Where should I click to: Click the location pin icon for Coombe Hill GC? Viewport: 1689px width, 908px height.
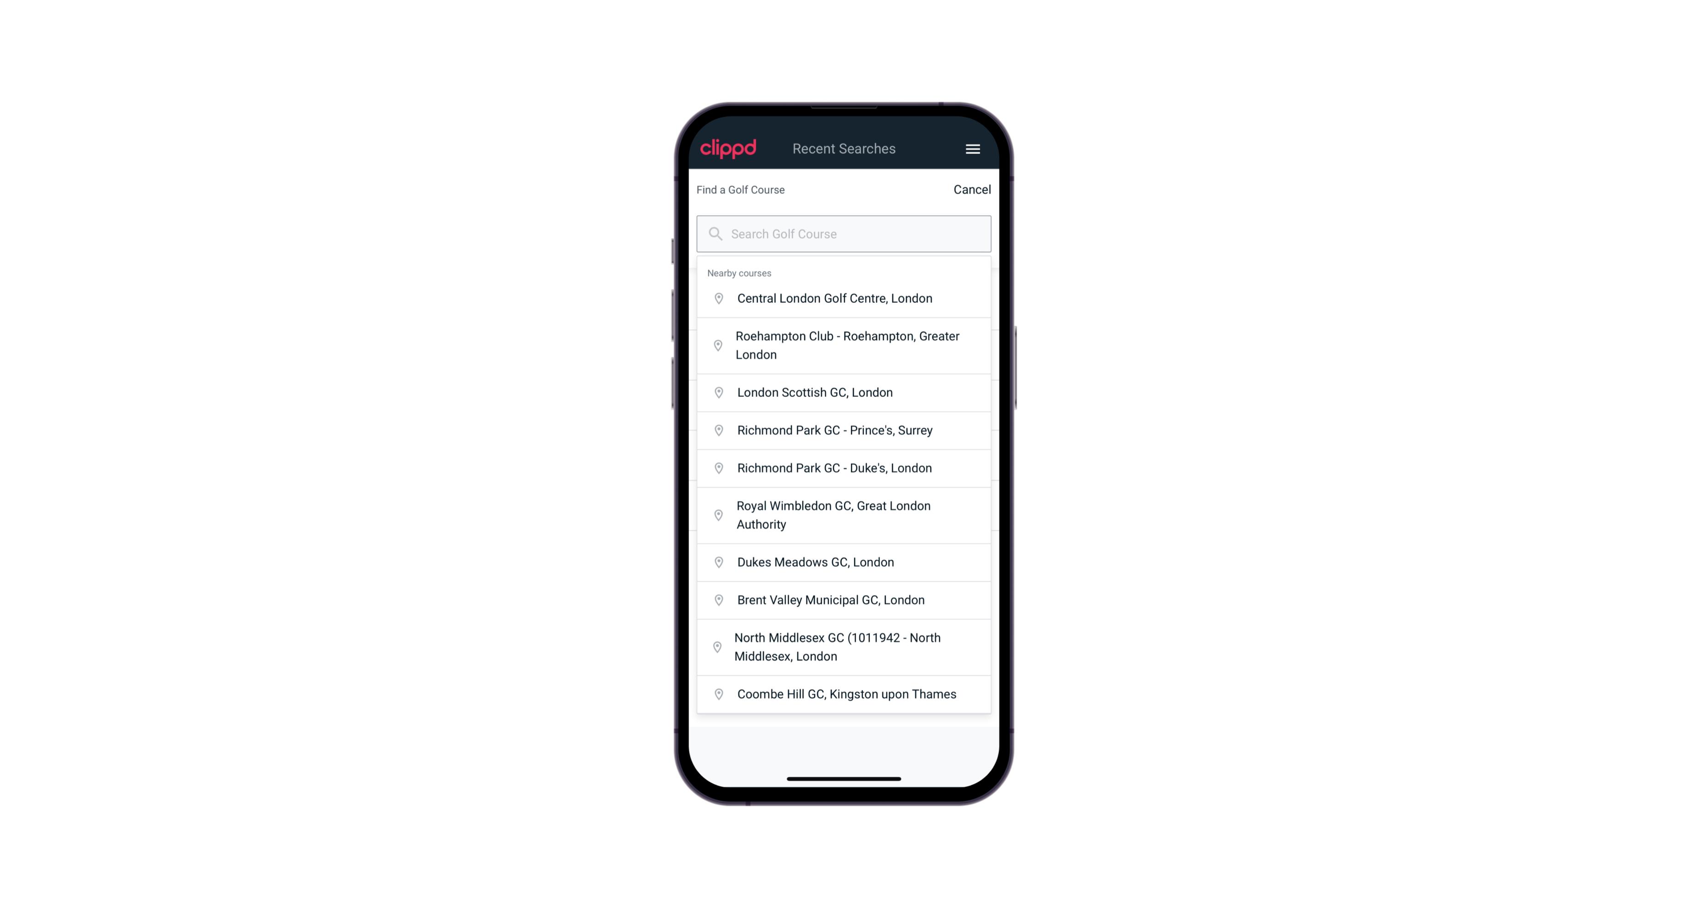[x=717, y=694]
